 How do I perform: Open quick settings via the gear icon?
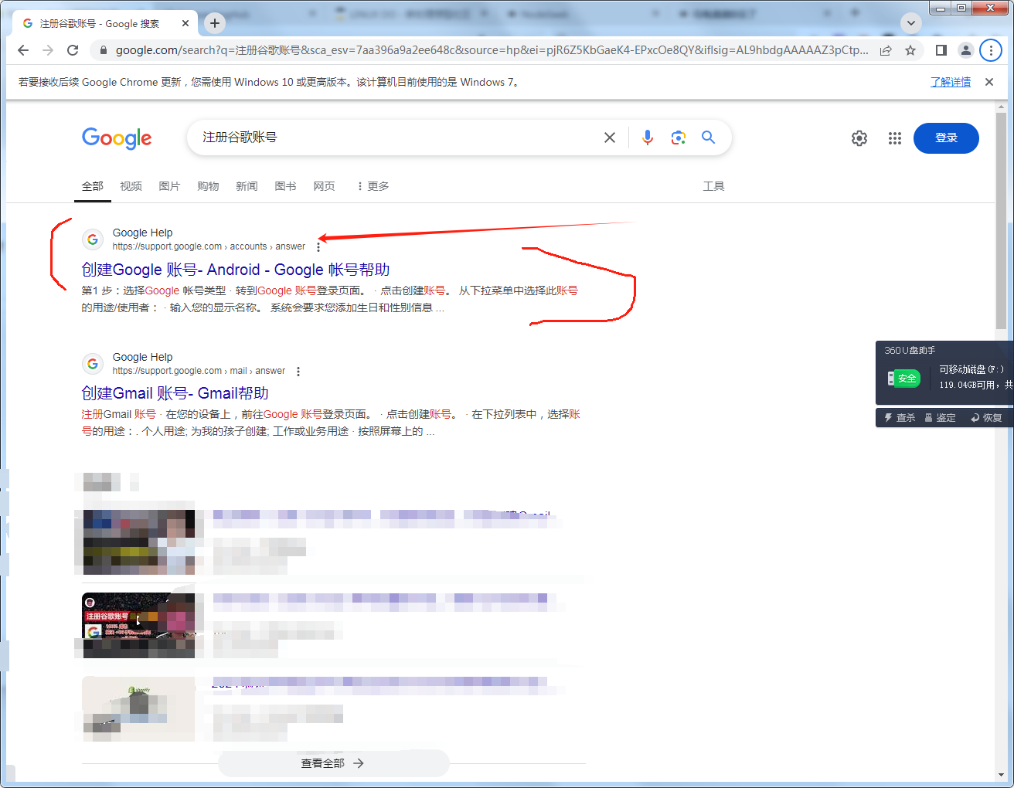[859, 138]
